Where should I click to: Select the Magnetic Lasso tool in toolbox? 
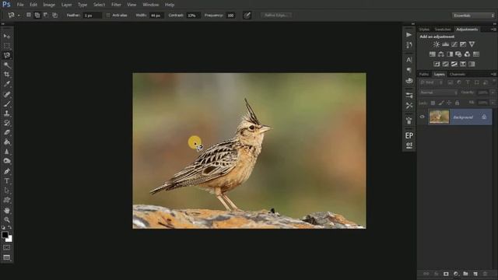[7, 55]
